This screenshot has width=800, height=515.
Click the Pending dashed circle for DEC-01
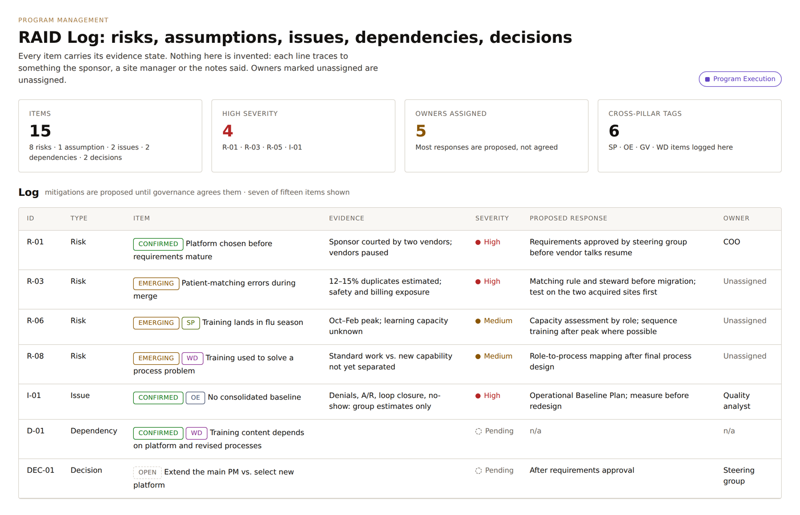(x=478, y=470)
